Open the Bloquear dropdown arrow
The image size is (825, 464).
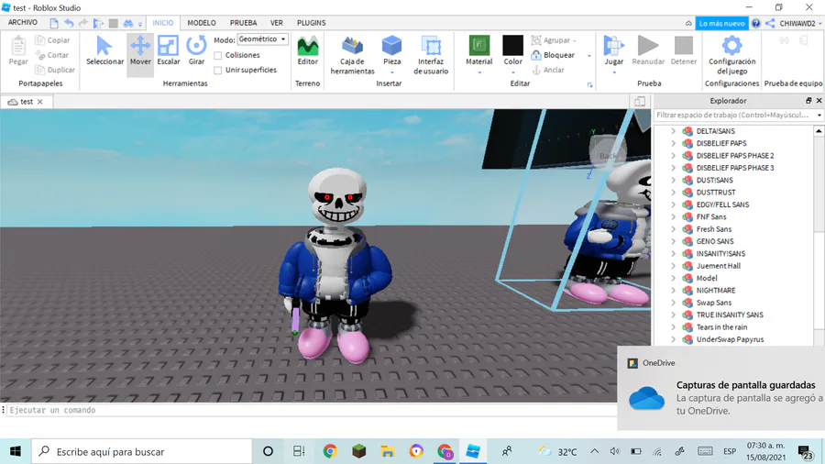(x=589, y=55)
